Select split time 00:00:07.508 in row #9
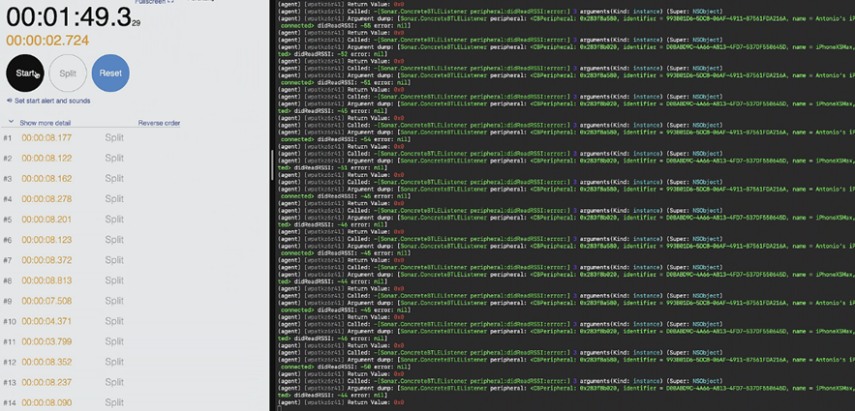Image resolution: width=855 pixels, height=411 pixels. point(46,301)
